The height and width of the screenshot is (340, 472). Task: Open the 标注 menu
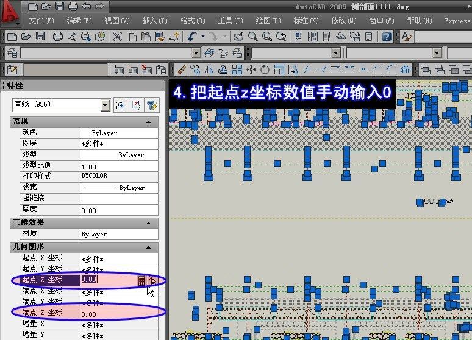coord(306,21)
